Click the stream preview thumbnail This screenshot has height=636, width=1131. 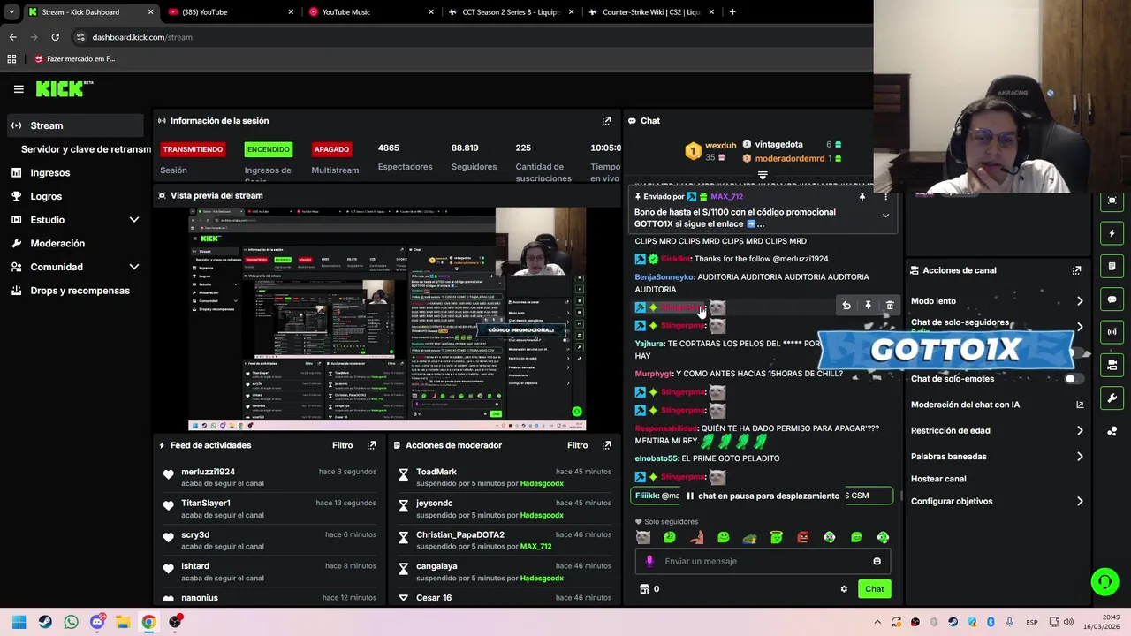click(387, 319)
